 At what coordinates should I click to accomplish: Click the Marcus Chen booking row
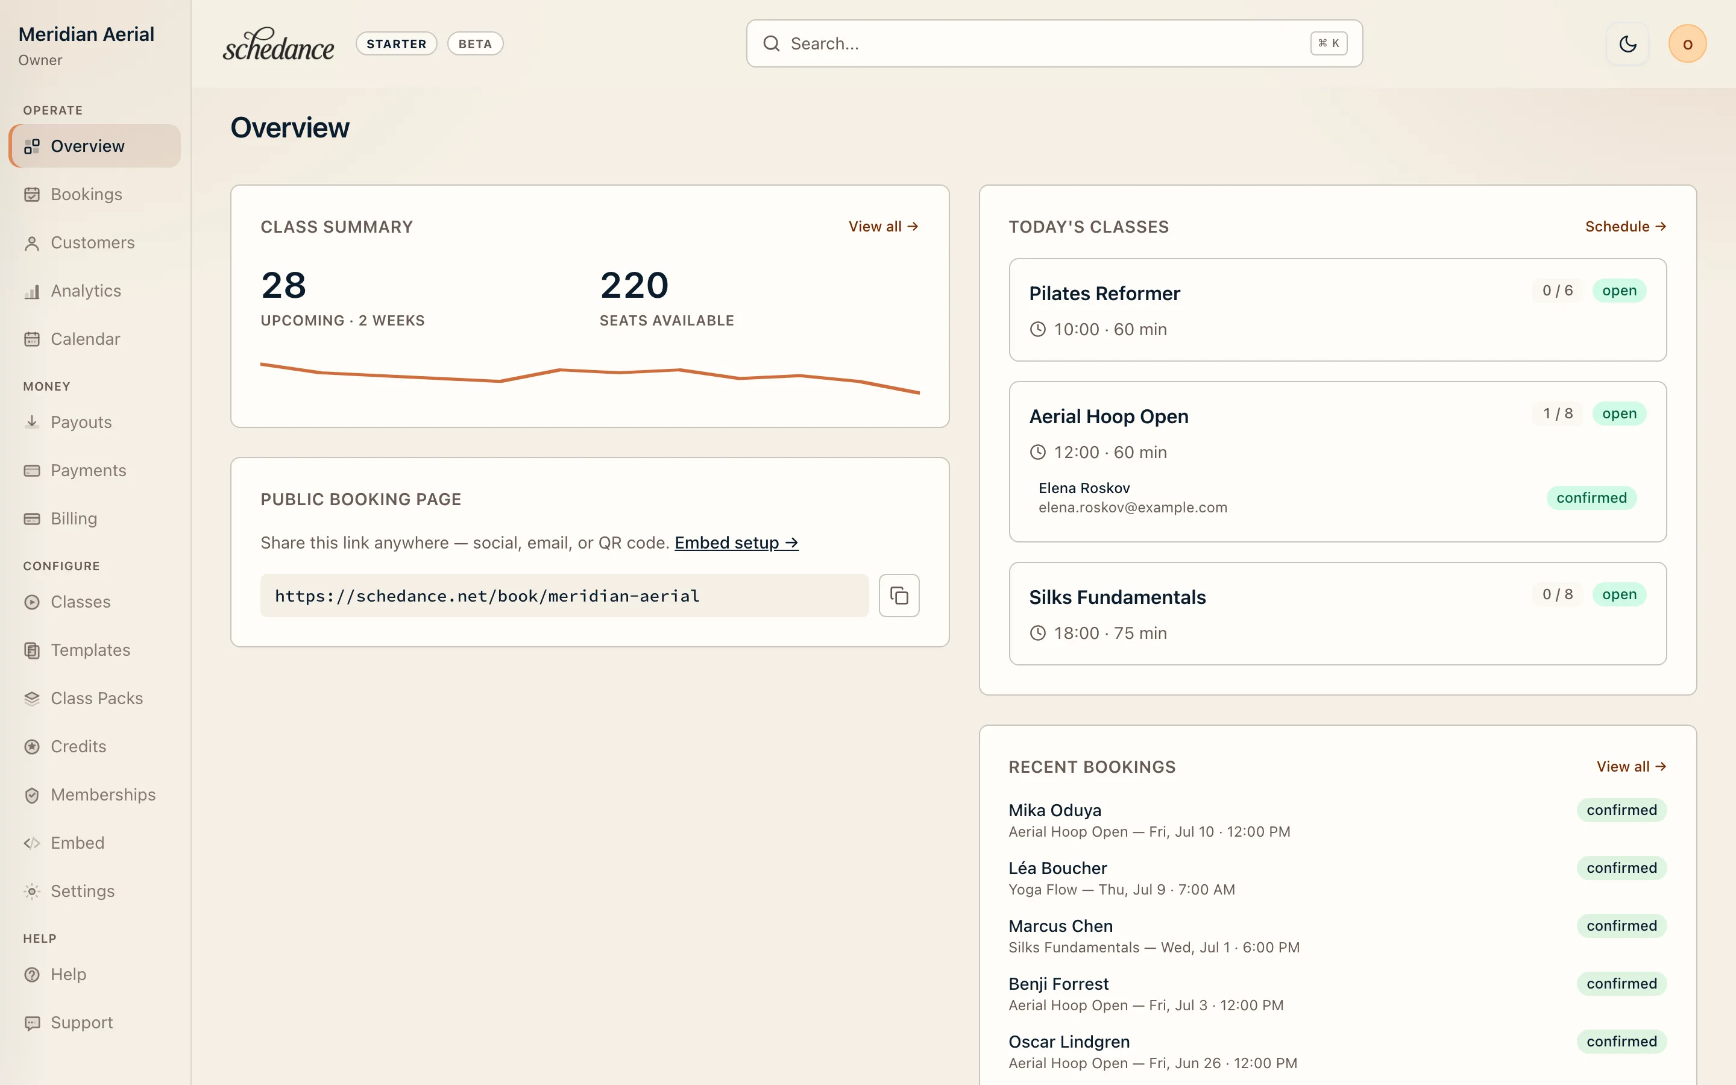1337,936
